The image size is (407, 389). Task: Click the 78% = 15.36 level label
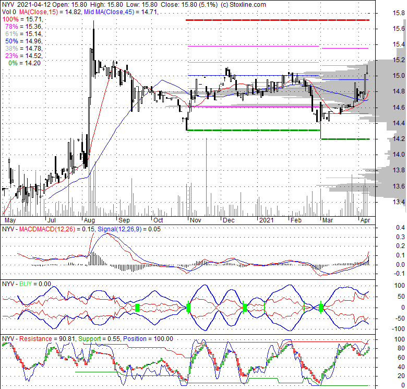[x=23, y=27]
